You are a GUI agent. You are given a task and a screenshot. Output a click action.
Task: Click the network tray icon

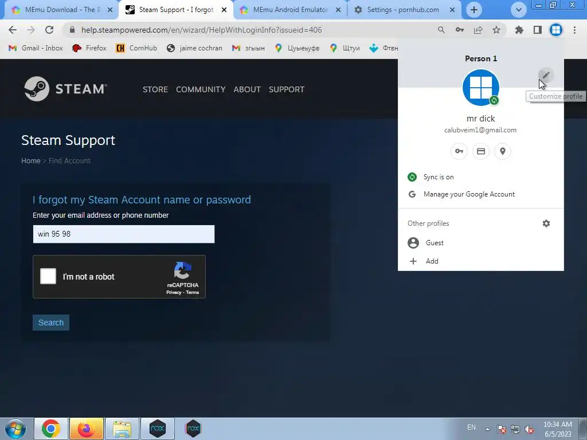[x=515, y=430]
